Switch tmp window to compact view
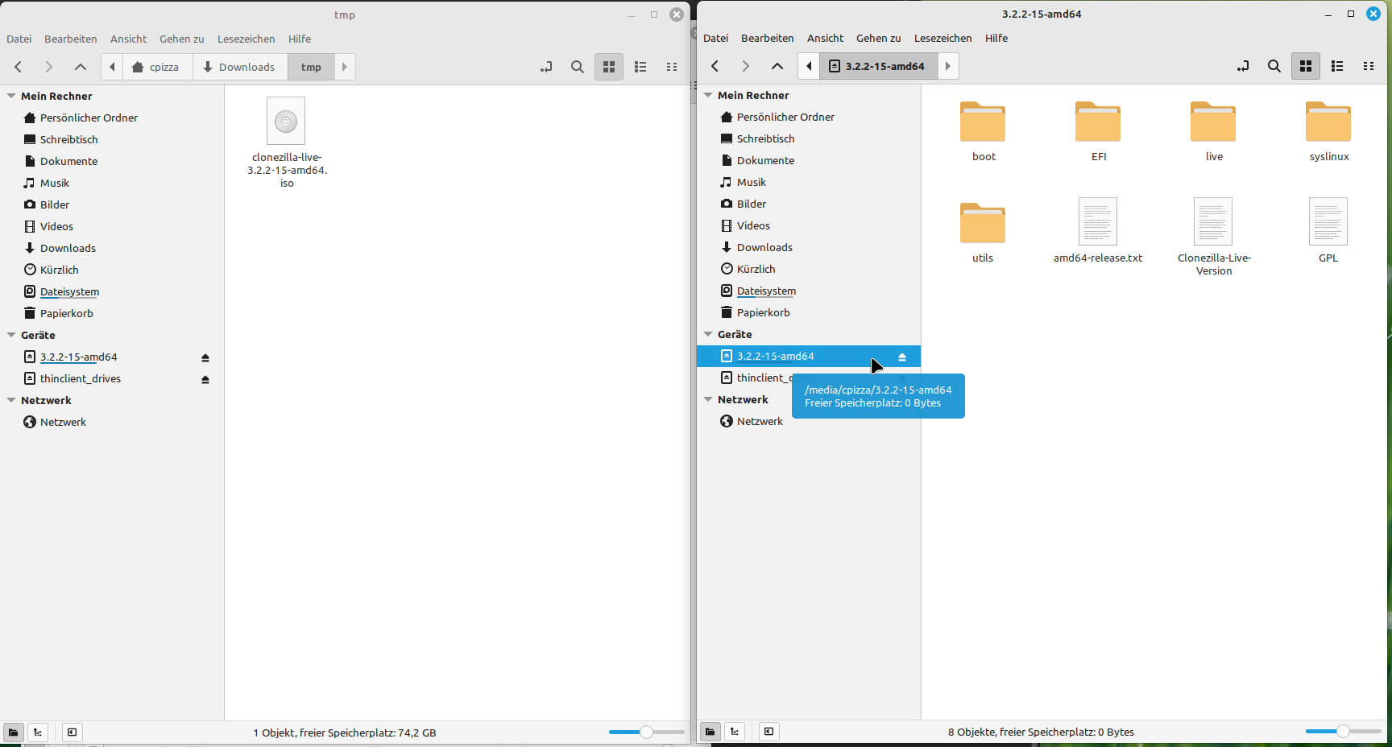 point(672,67)
